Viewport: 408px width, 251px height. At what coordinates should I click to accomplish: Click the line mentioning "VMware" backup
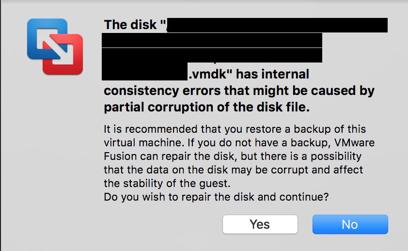pos(239,142)
